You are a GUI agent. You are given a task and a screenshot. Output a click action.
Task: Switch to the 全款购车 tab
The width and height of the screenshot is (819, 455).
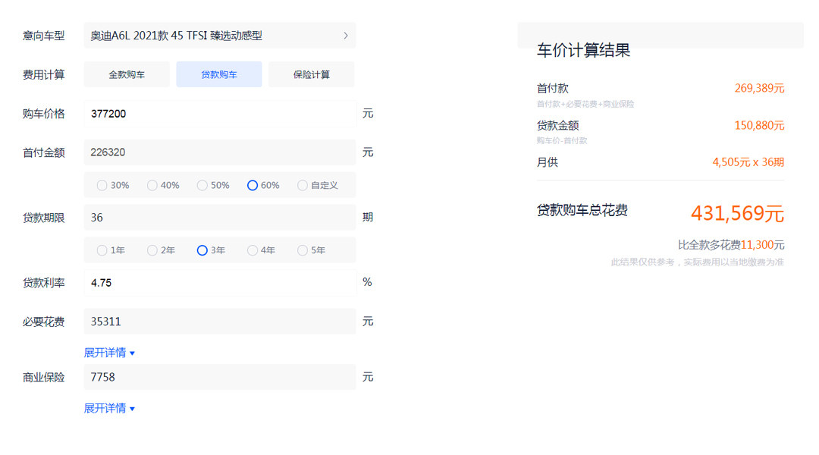point(127,74)
